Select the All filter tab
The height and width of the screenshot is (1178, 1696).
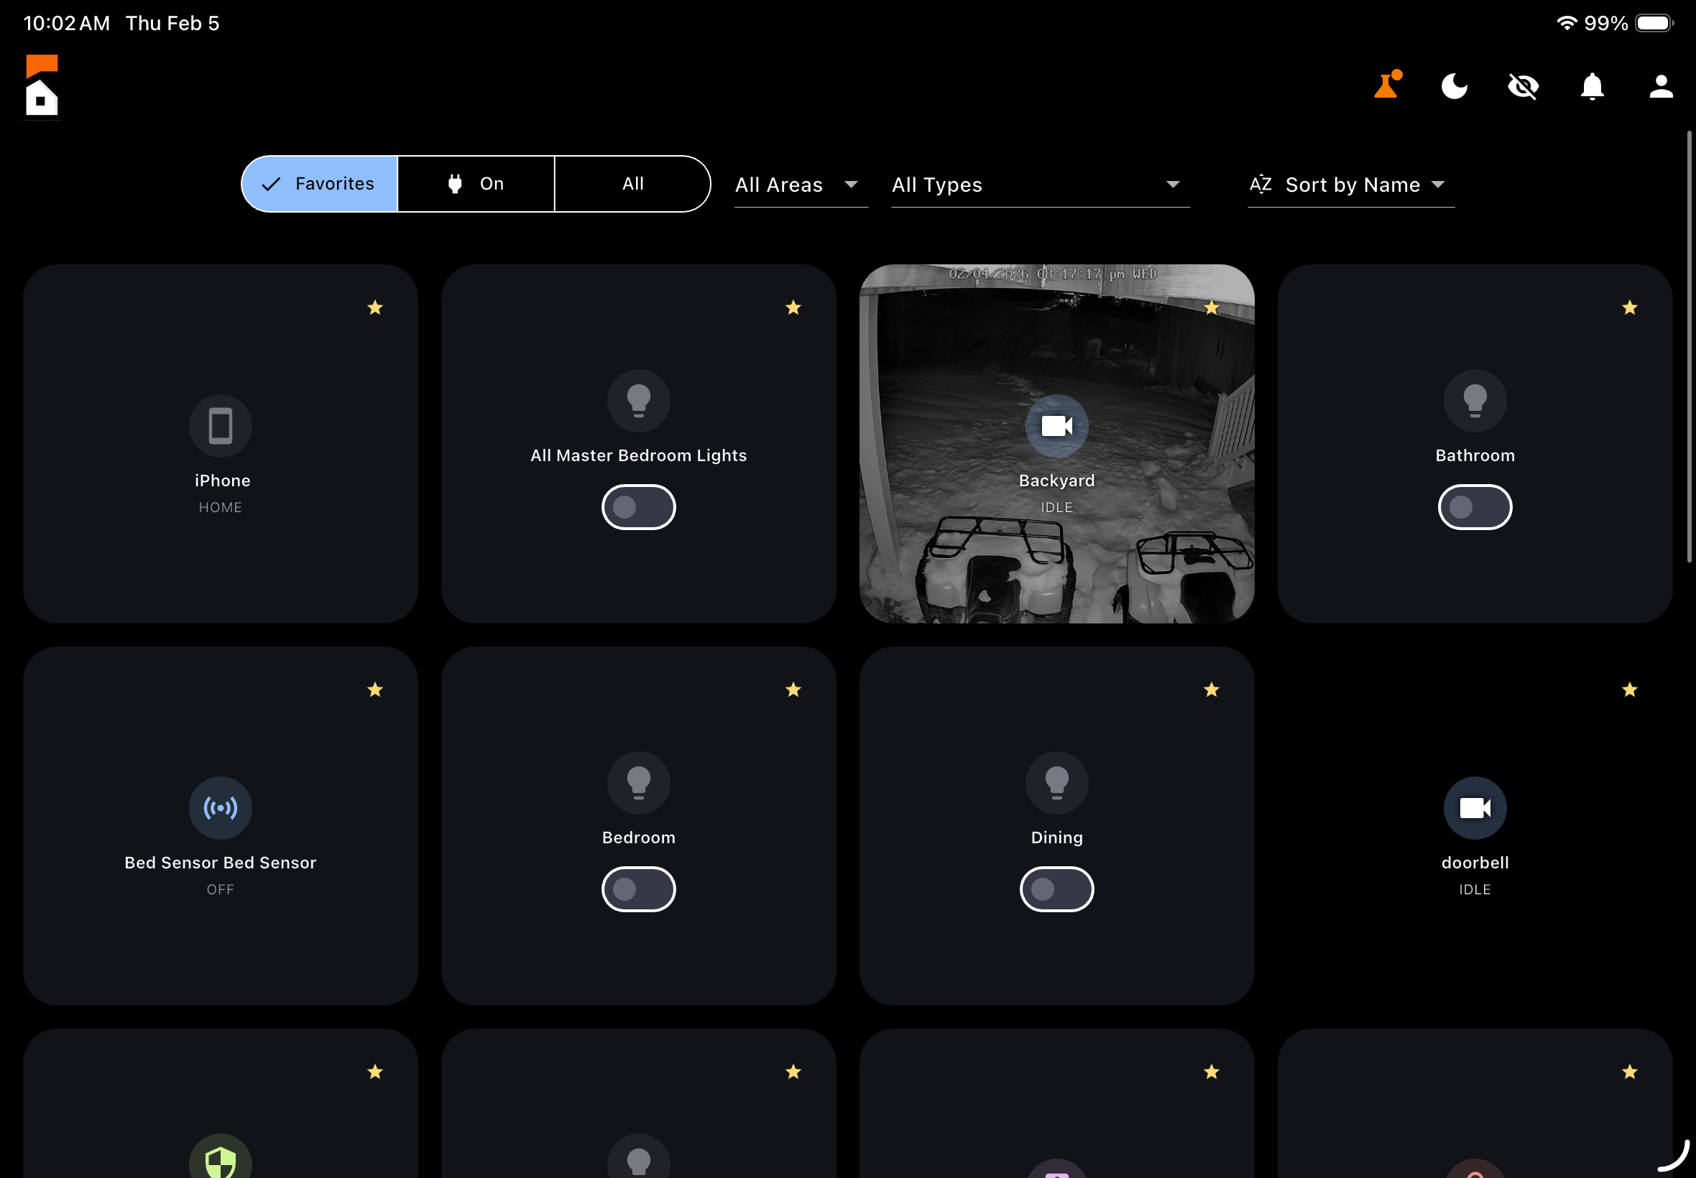point(632,184)
